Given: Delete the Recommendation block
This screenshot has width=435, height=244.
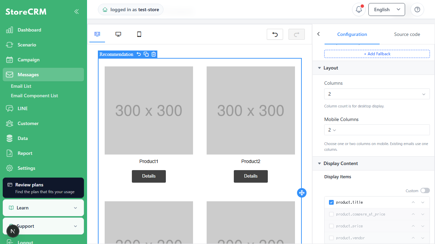Looking at the screenshot, I should coord(154,54).
